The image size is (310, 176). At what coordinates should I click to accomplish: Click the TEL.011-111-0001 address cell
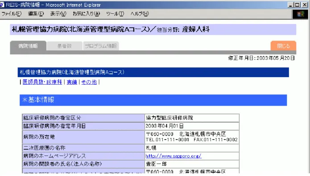point(192,137)
